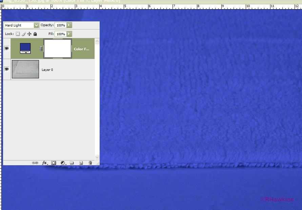The width and height of the screenshot is (302, 210).
Task: Click the Delete Layer trash icon
Action: pos(90,163)
